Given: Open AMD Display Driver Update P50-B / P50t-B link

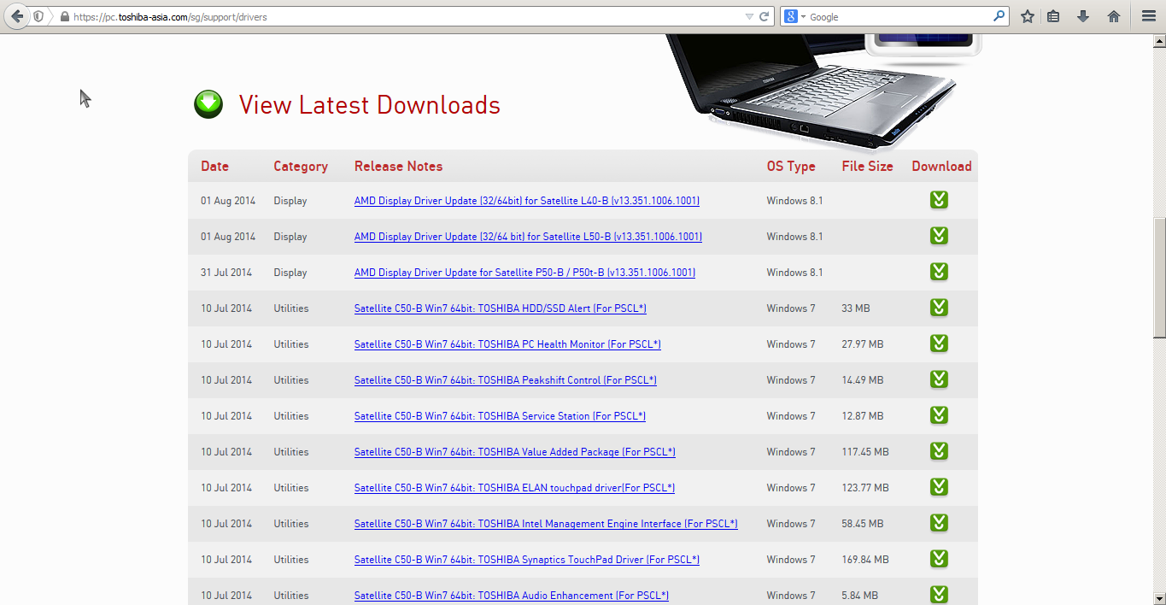Looking at the screenshot, I should coord(524,273).
